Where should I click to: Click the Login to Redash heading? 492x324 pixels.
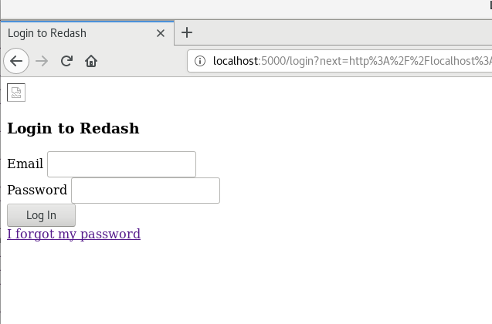[73, 128]
